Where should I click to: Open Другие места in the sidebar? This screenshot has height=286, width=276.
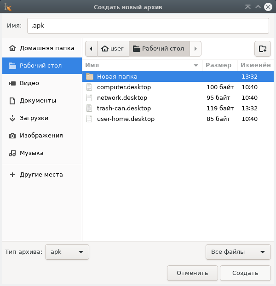tap(41, 175)
